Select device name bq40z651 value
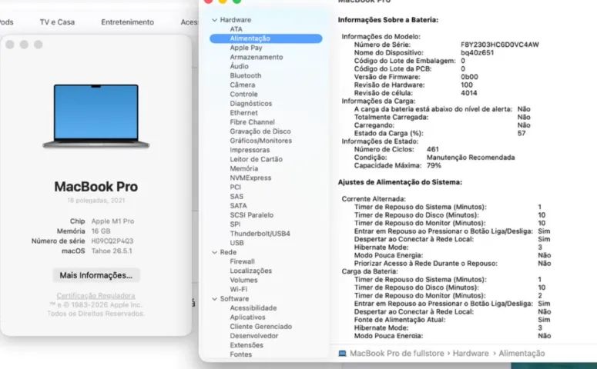 click(x=477, y=53)
